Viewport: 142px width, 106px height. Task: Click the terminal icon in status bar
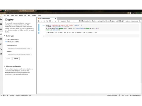point(4,95)
